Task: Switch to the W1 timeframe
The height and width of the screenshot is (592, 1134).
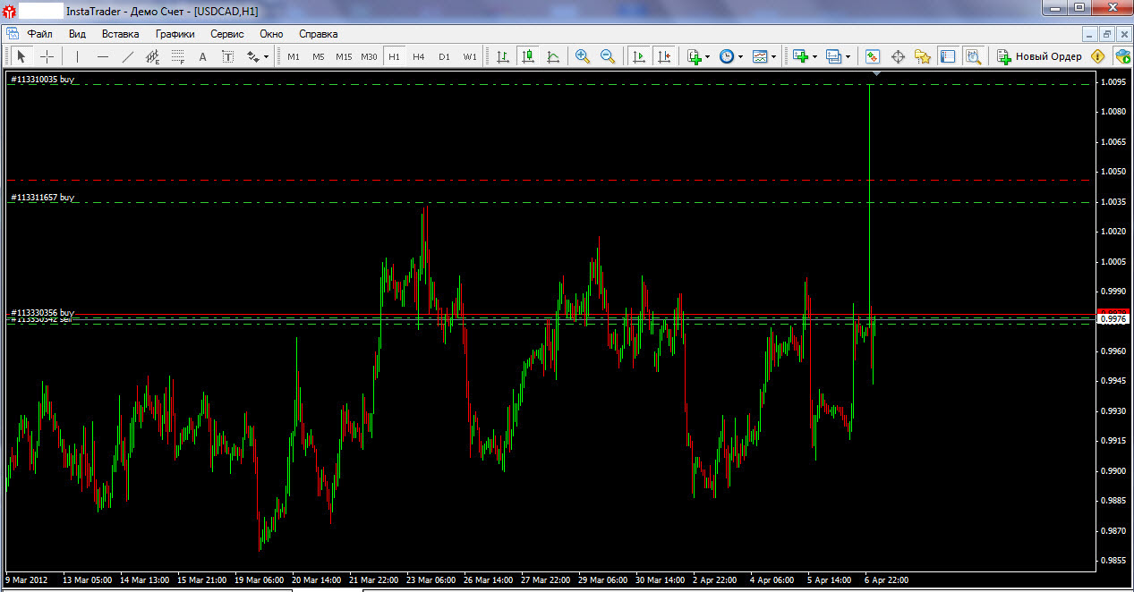Action: [x=470, y=56]
